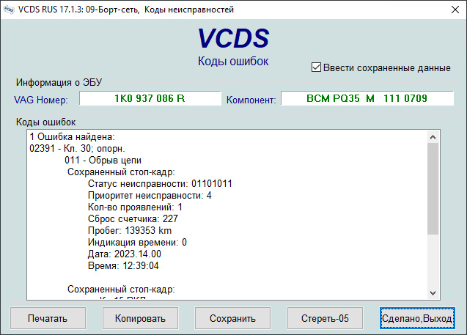This screenshot has width=467, height=335.
Task: Select fault line '02391 - Кл. 30; опорн.'
Action: [77, 148]
